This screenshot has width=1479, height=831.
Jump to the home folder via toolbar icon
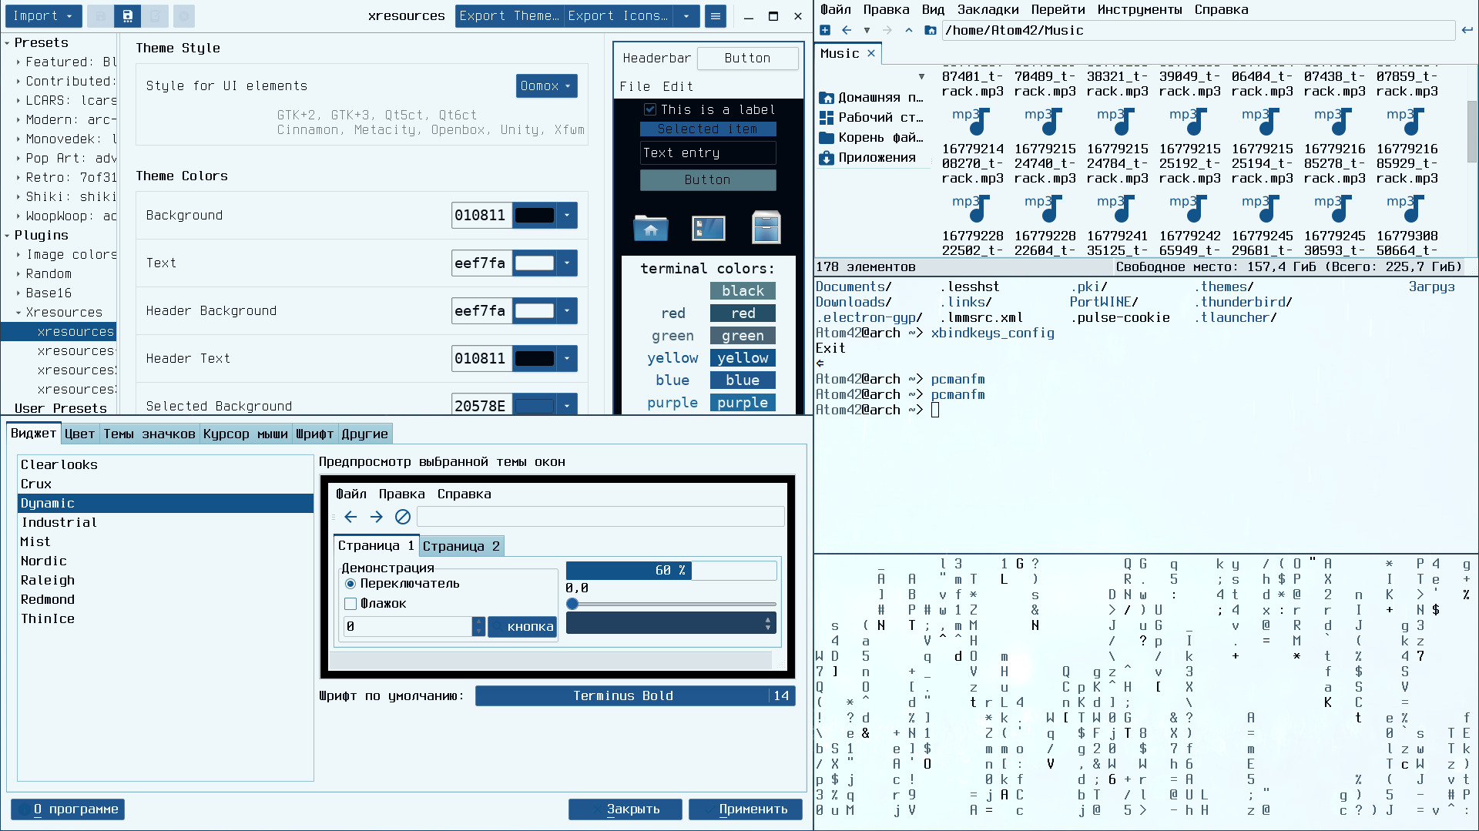pos(931,30)
